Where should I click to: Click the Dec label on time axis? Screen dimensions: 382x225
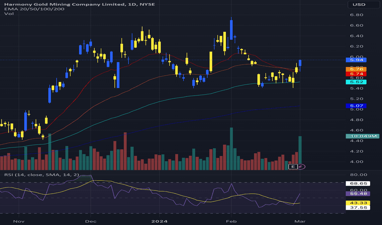tap(91, 221)
